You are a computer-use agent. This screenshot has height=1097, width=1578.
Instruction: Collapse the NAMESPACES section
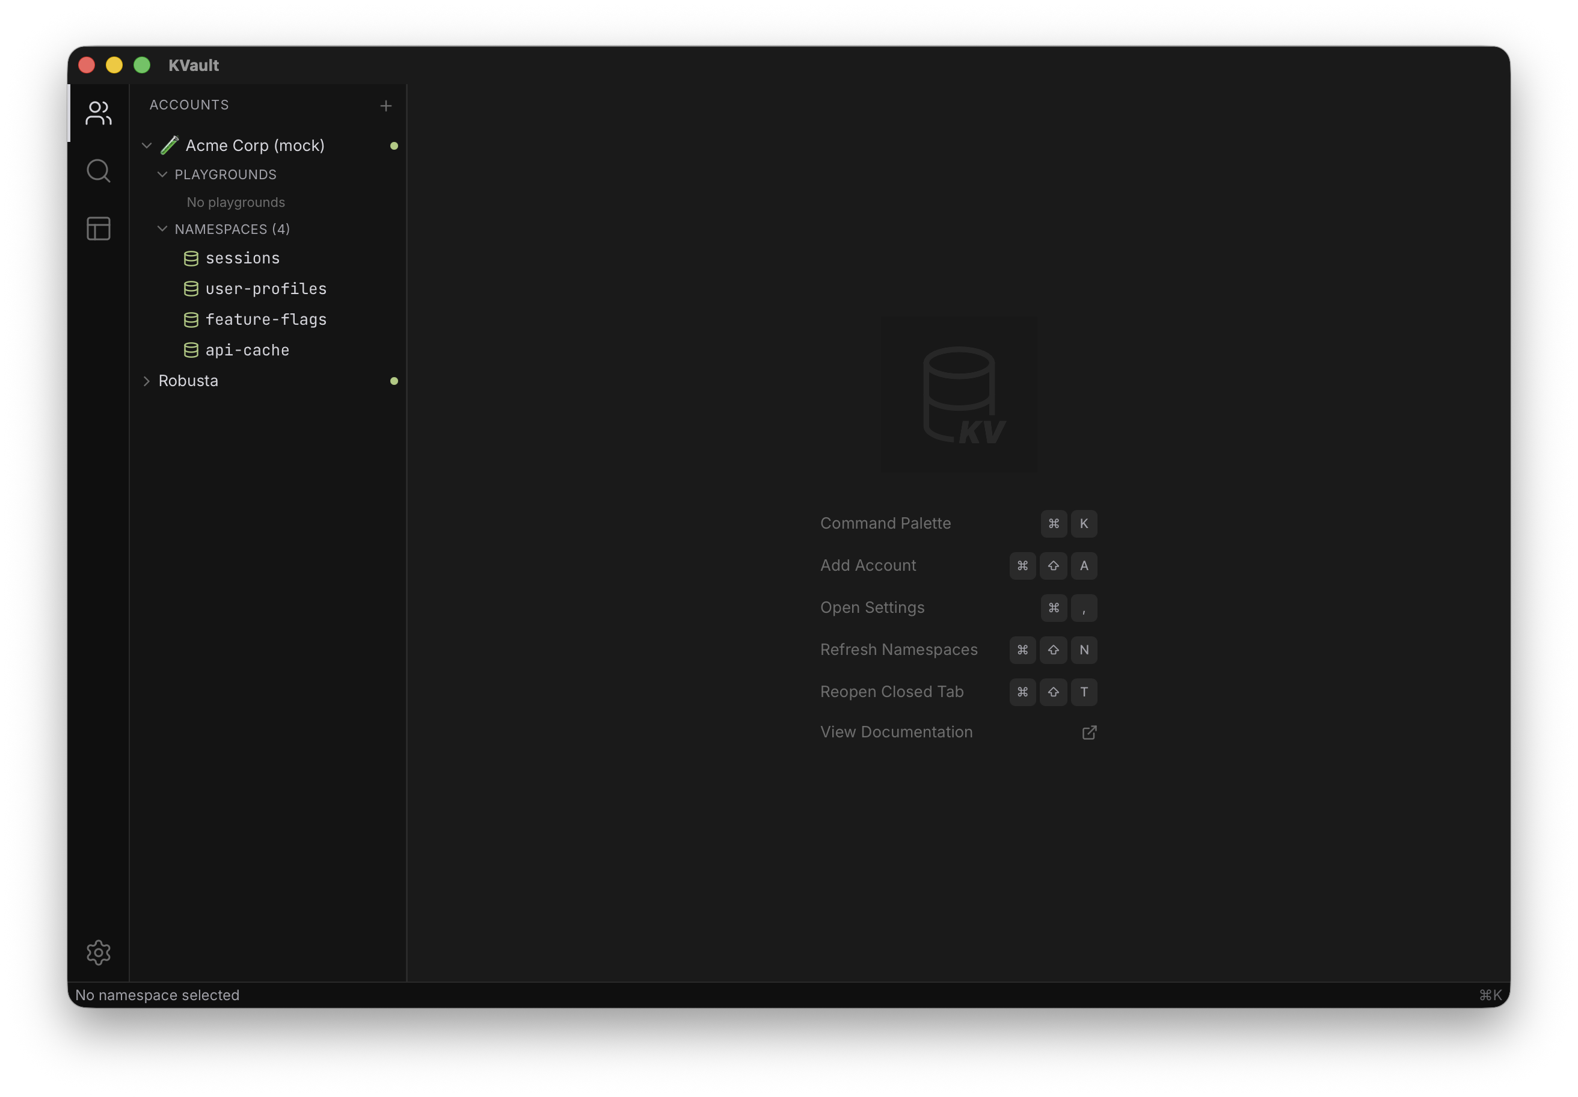coord(162,229)
